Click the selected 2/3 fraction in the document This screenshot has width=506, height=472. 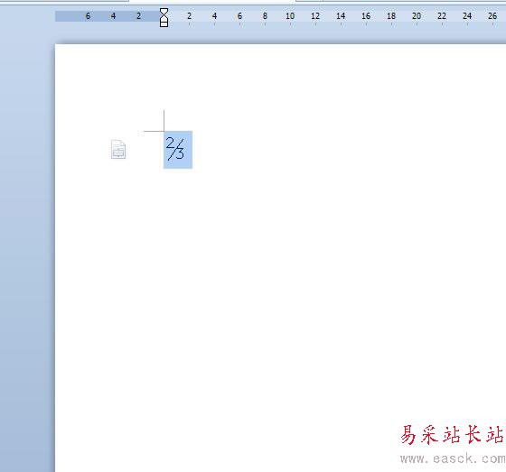[178, 150]
